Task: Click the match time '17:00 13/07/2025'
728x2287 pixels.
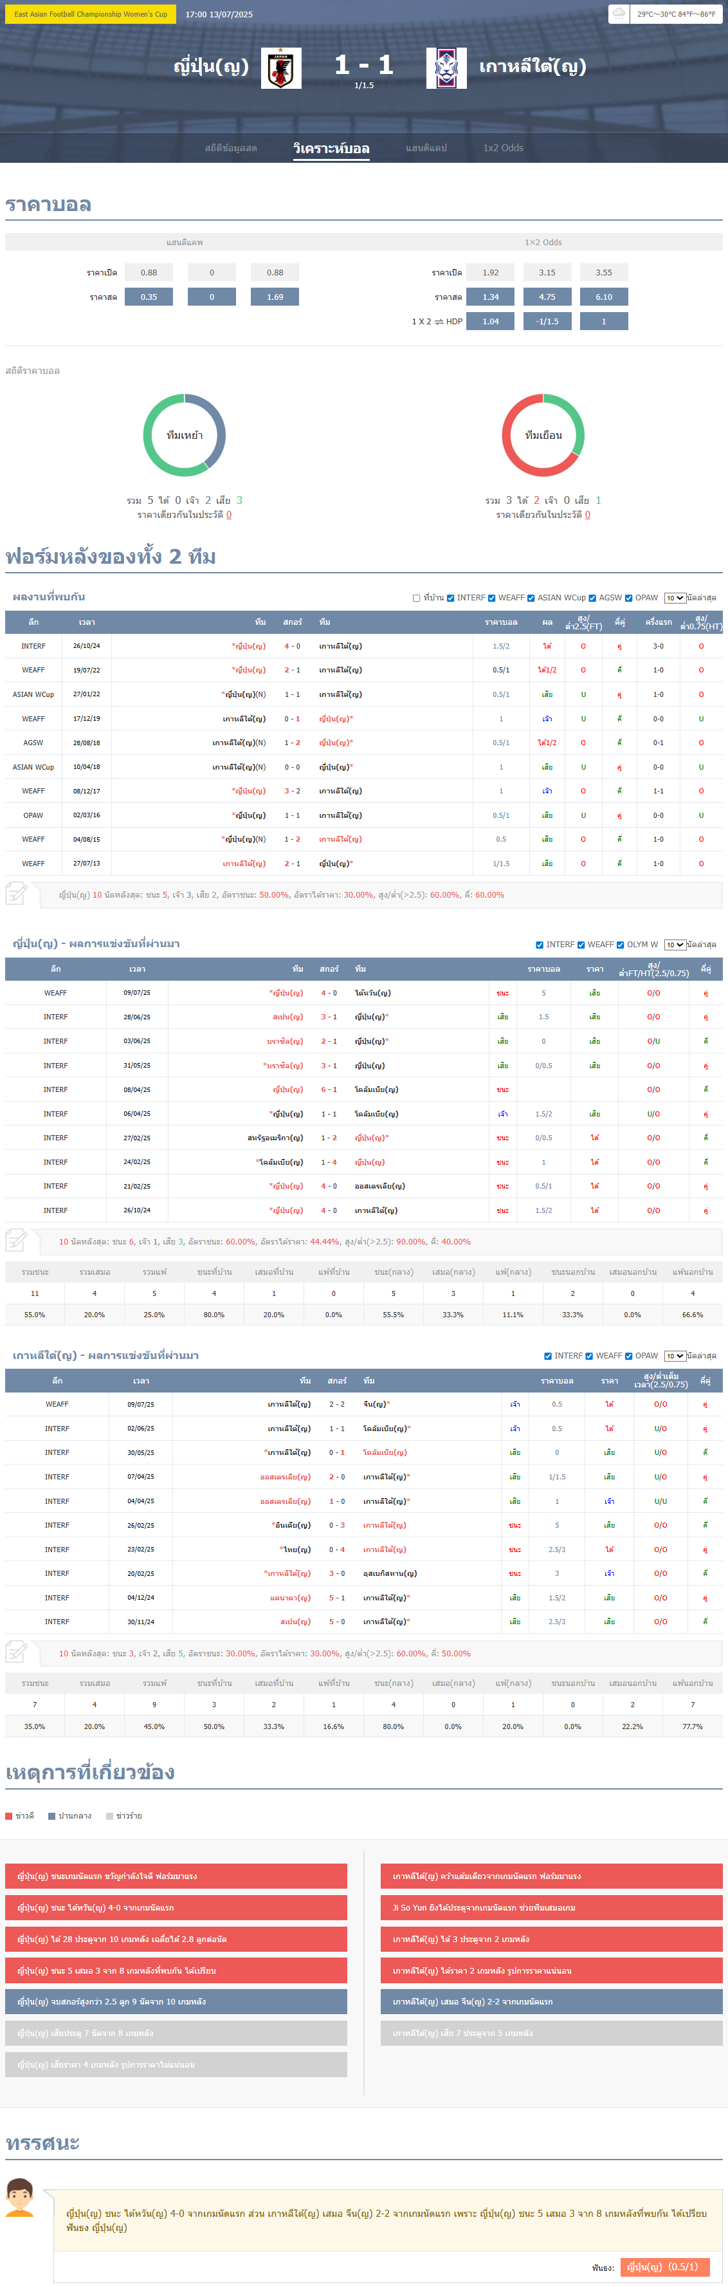Action: [219, 14]
